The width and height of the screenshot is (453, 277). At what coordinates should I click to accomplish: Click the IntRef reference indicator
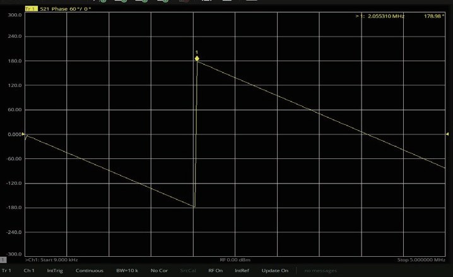pos(242,271)
